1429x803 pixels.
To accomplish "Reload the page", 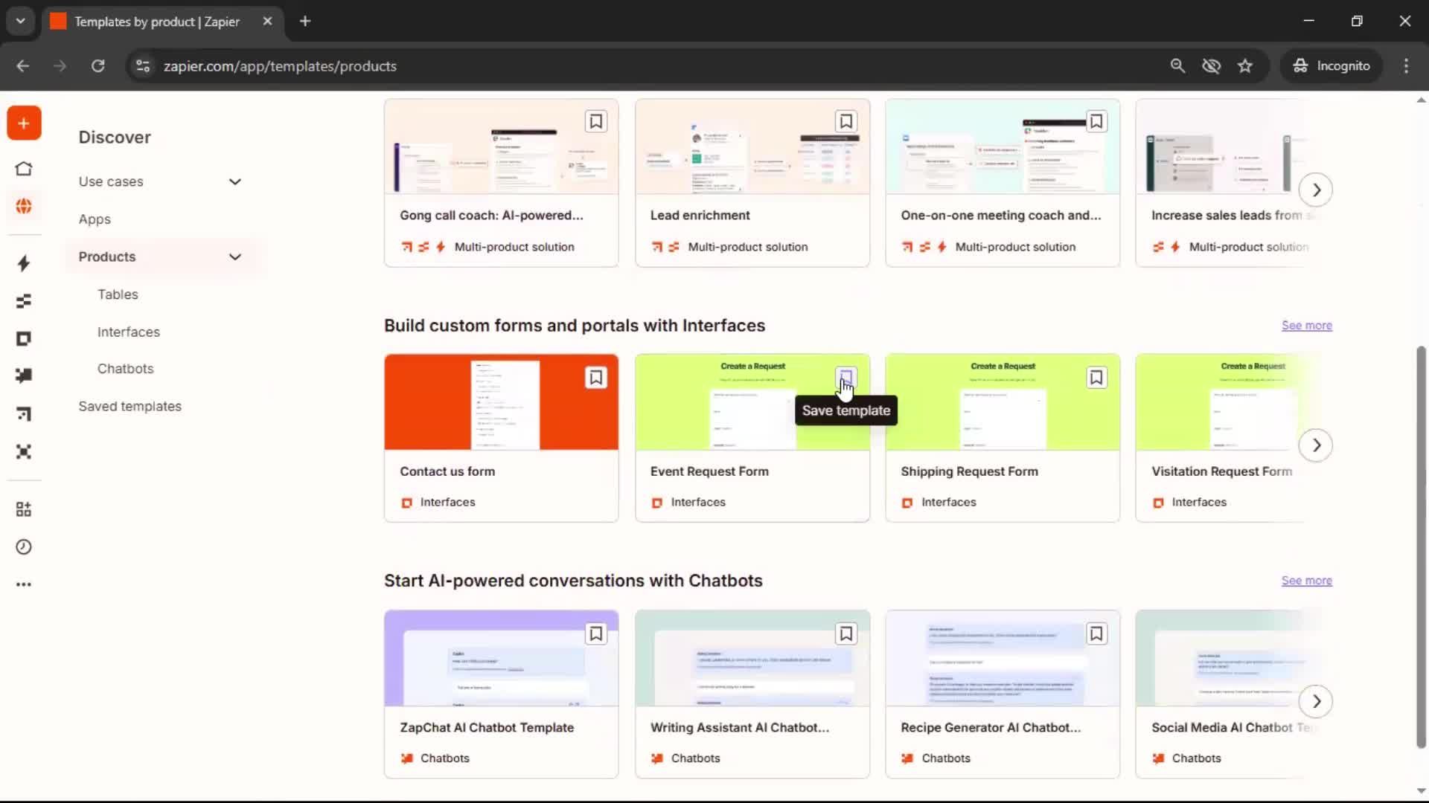I will (97, 66).
